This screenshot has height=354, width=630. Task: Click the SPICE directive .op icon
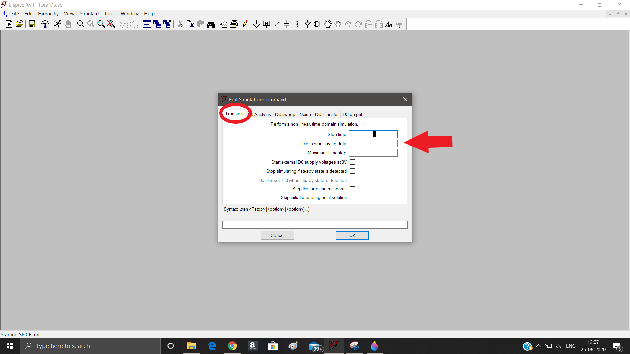coord(399,24)
